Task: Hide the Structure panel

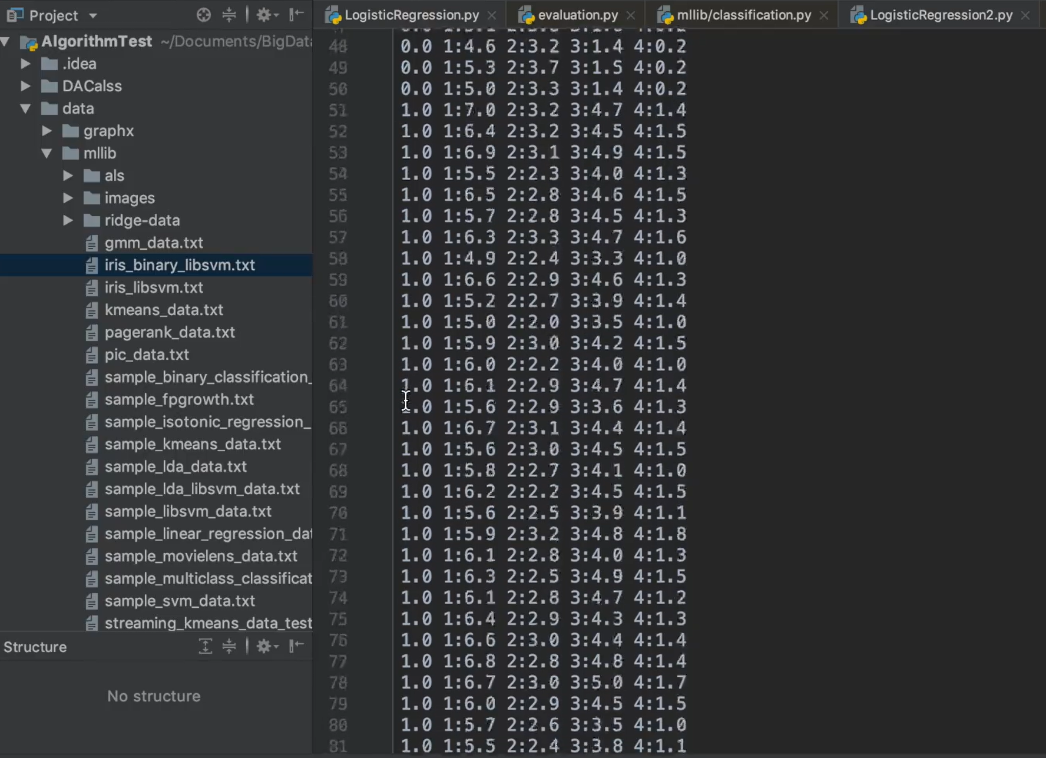Action: 296,646
